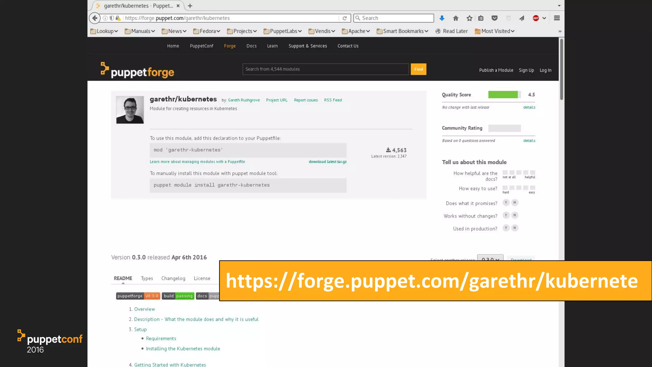This screenshot has width=652, height=367.
Task: Open the Adblock Plus dropdown arrow
Action: (x=544, y=18)
